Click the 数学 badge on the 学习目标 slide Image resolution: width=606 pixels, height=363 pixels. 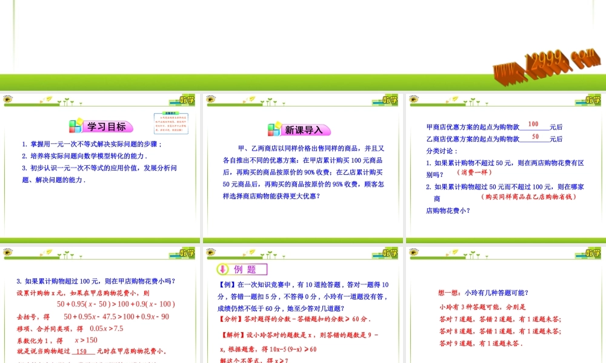(x=187, y=100)
